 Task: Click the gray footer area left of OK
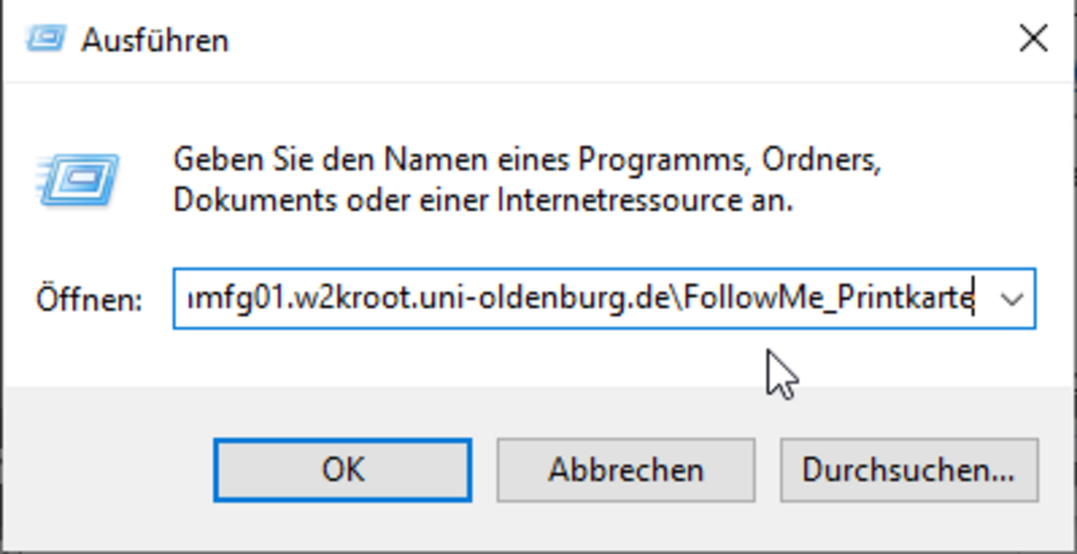[108, 470]
